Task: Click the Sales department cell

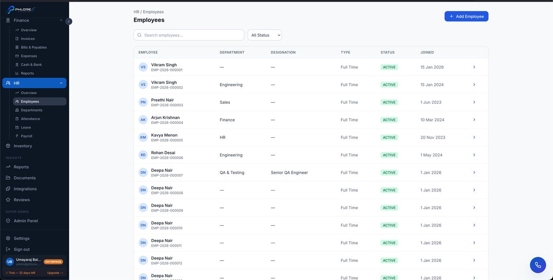Action: (225, 102)
